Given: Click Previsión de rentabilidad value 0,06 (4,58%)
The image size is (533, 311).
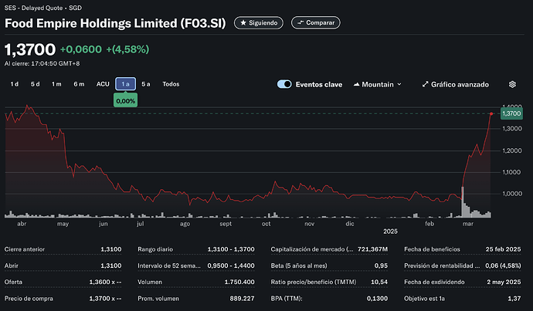Looking at the screenshot, I should pos(503,265).
